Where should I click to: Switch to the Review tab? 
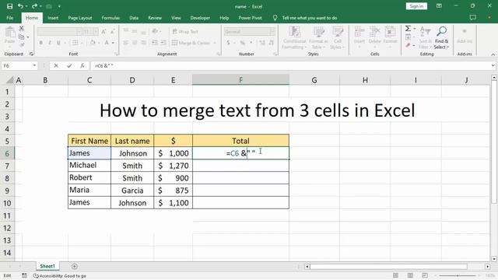(x=155, y=18)
